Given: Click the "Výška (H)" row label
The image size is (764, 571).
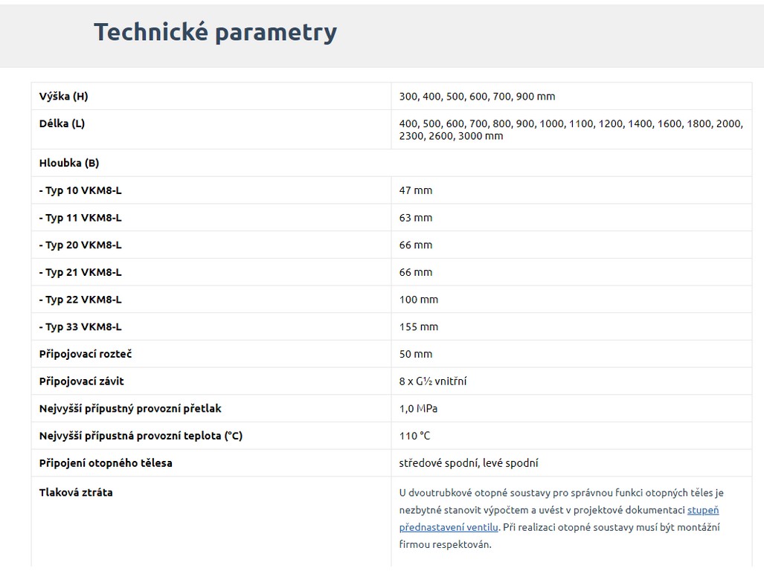Looking at the screenshot, I should coord(64,96).
